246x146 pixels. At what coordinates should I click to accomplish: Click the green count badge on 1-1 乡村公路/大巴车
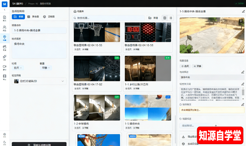pos(168,58)
